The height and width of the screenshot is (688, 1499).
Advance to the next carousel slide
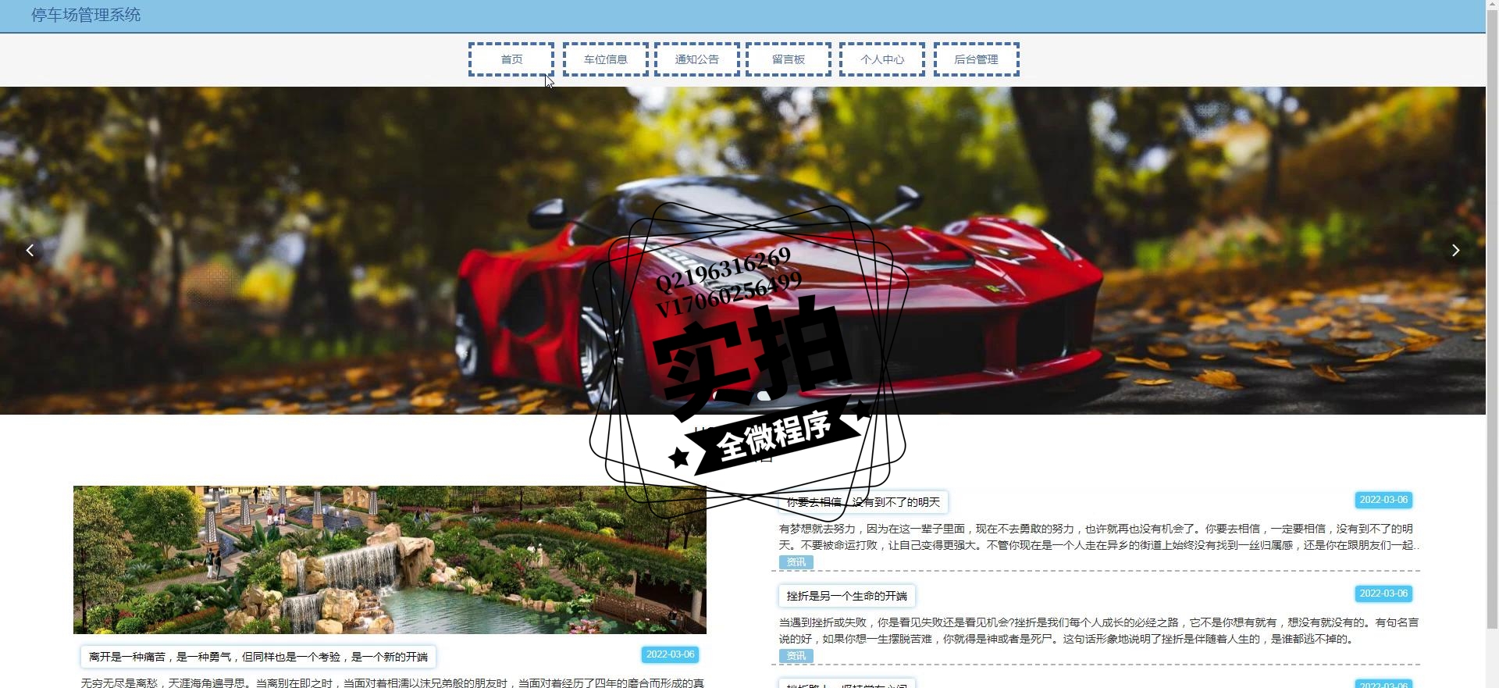[1455, 251]
